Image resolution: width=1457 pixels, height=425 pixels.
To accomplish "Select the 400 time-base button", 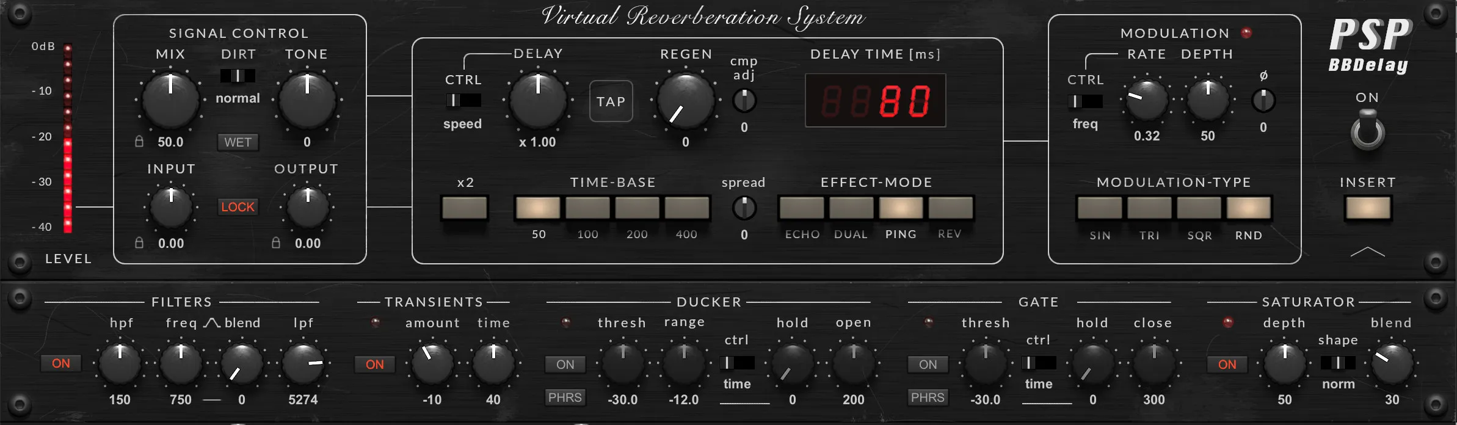I will point(686,208).
